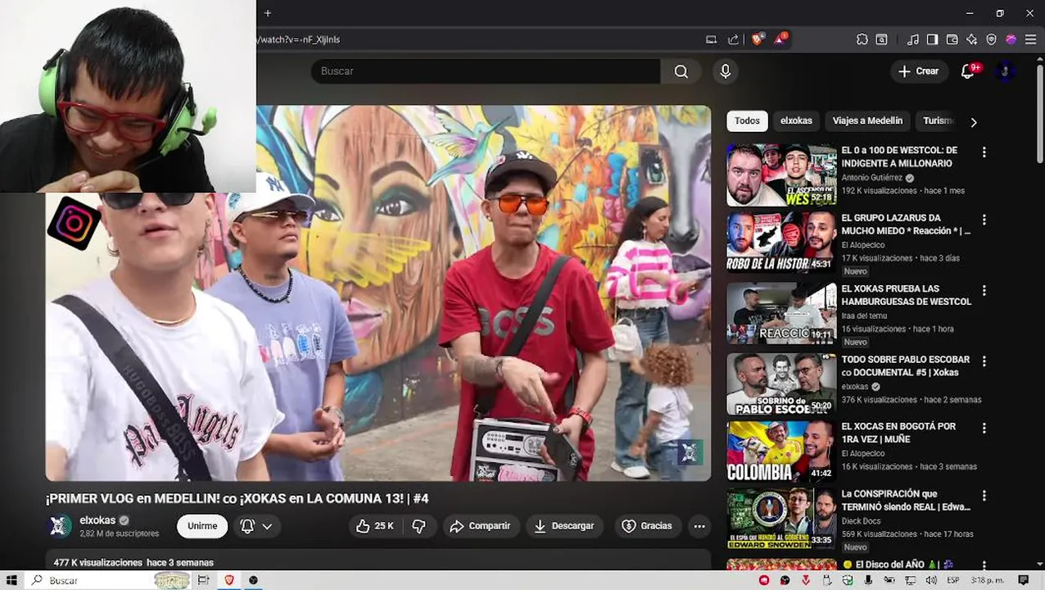Dislike the video with thumbs down
Image resolution: width=1045 pixels, height=590 pixels.
[x=418, y=526]
